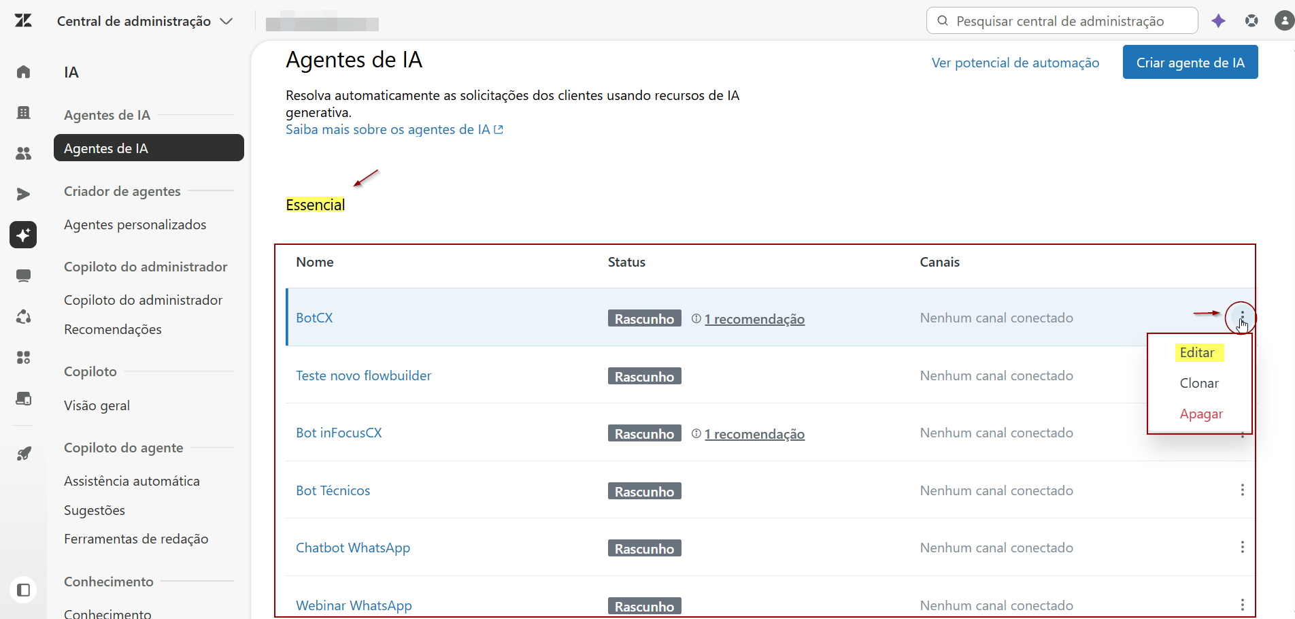
Task: Click the Canais column header
Action: (939, 262)
